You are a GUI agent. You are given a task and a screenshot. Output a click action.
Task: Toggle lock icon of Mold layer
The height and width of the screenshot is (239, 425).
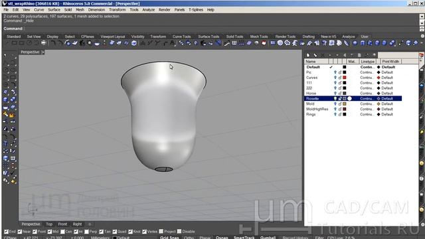click(x=340, y=104)
